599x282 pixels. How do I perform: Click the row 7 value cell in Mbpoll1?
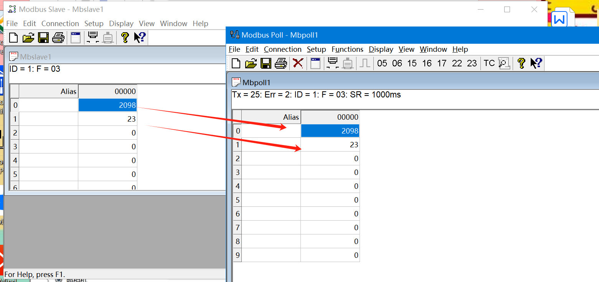(x=330, y=228)
